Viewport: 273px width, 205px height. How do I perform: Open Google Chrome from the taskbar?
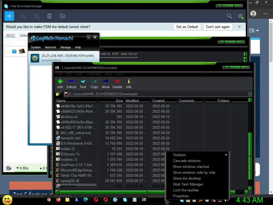click(x=49, y=200)
